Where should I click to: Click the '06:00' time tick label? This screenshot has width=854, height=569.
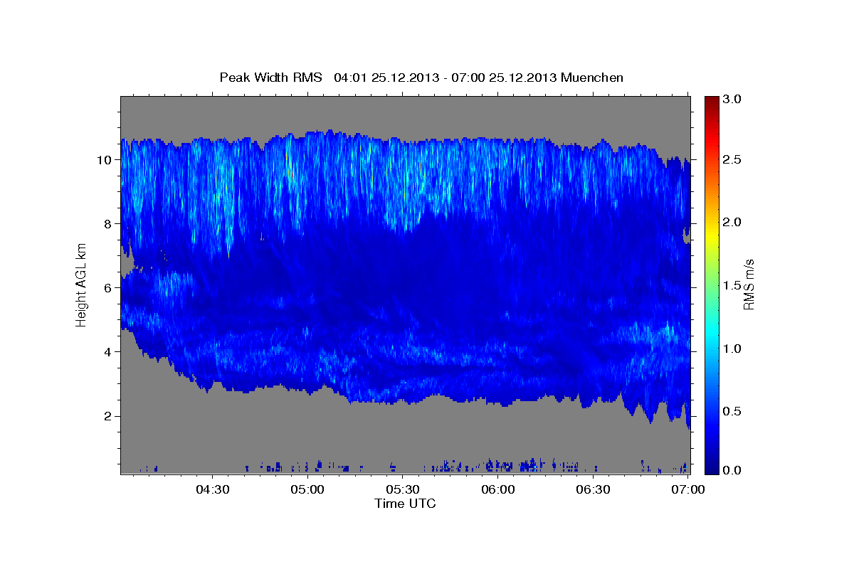point(498,489)
